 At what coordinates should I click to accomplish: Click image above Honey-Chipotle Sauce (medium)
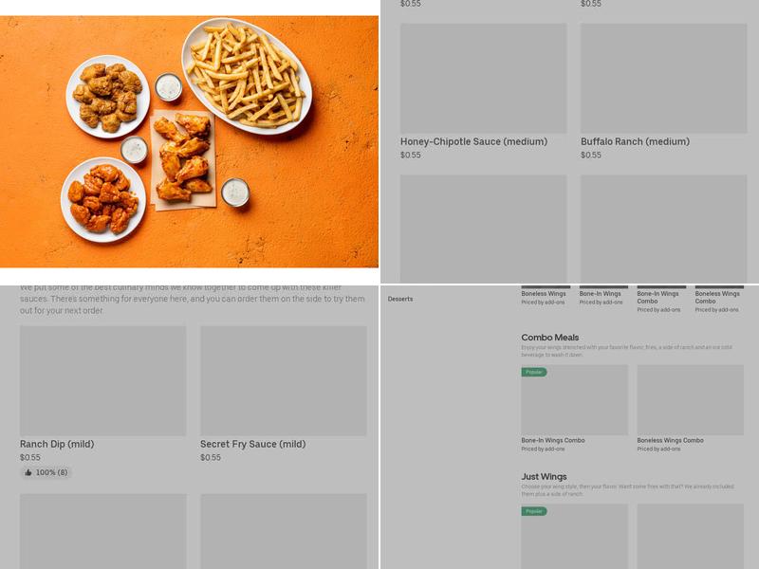pyautogui.click(x=484, y=79)
